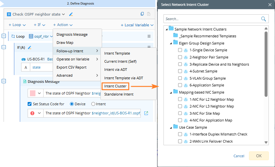Screen dimensions: 275x167
Task: Collapse the Eigen Group Design Sample folder
Action: (171, 43)
